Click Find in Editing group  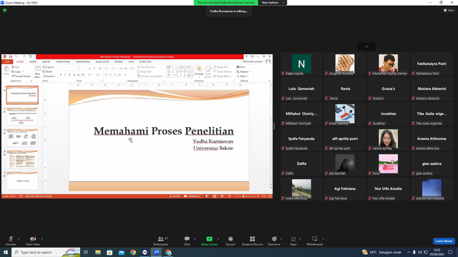(241, 67)
